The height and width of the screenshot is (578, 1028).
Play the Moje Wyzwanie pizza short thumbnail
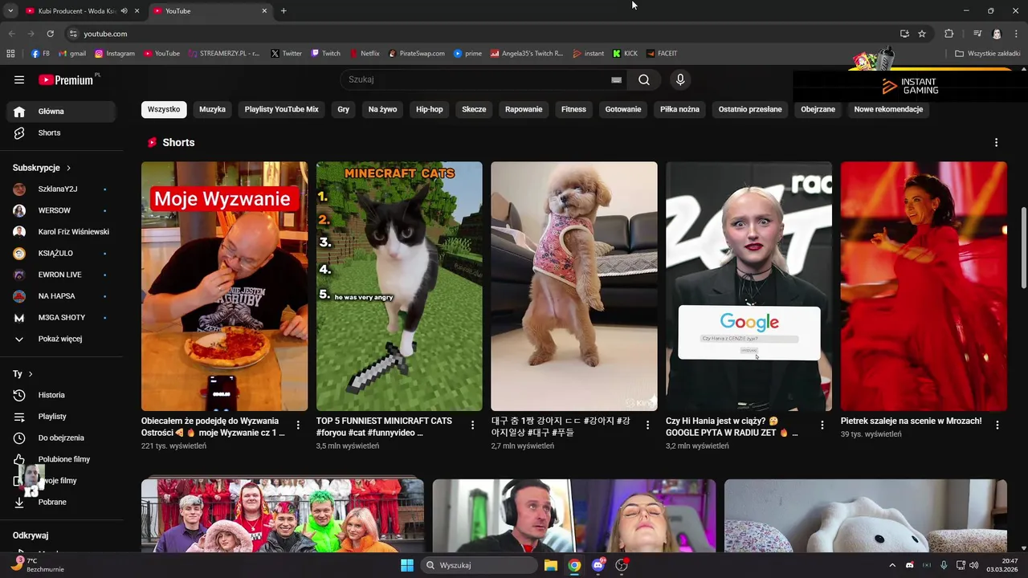point(224,287)
